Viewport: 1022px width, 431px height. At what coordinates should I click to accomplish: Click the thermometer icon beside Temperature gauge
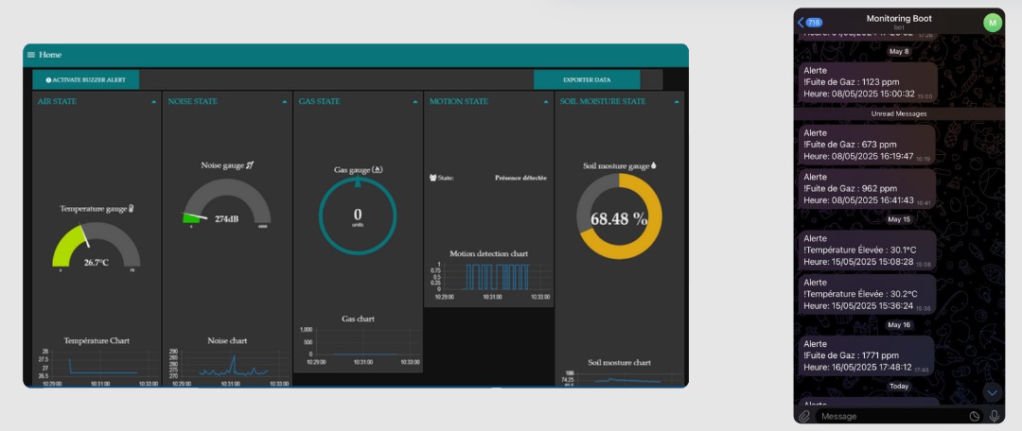131,208
